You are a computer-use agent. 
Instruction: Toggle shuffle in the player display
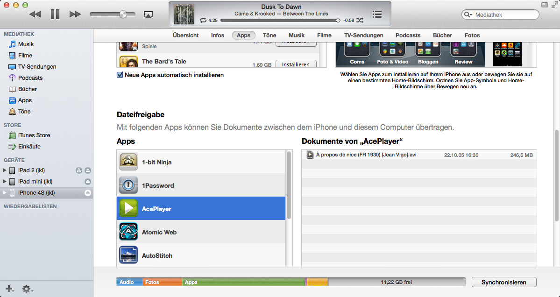click(x=360, y=21)
